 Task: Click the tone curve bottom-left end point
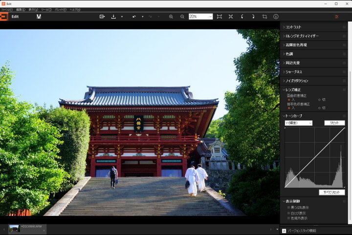286,187
